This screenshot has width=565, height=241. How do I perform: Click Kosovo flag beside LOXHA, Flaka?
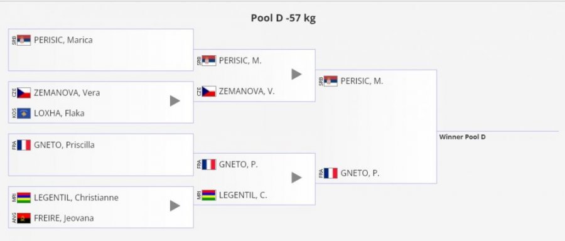click(24, 114)
